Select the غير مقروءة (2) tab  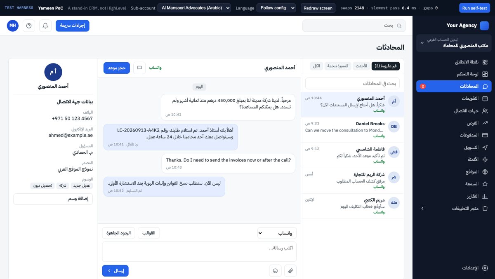click(386, 66)
